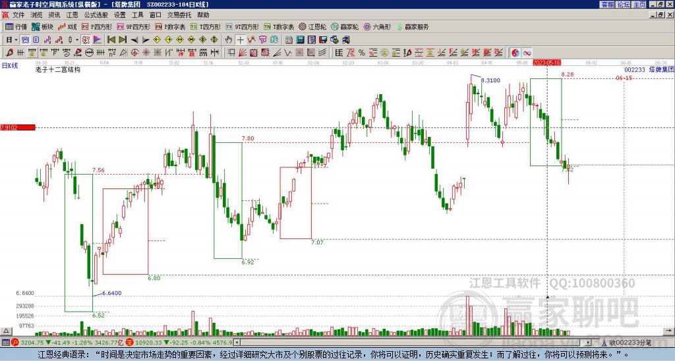Open the P四方形 tool
This screenshot has width=675, height=361.
[x=97, y=26]
